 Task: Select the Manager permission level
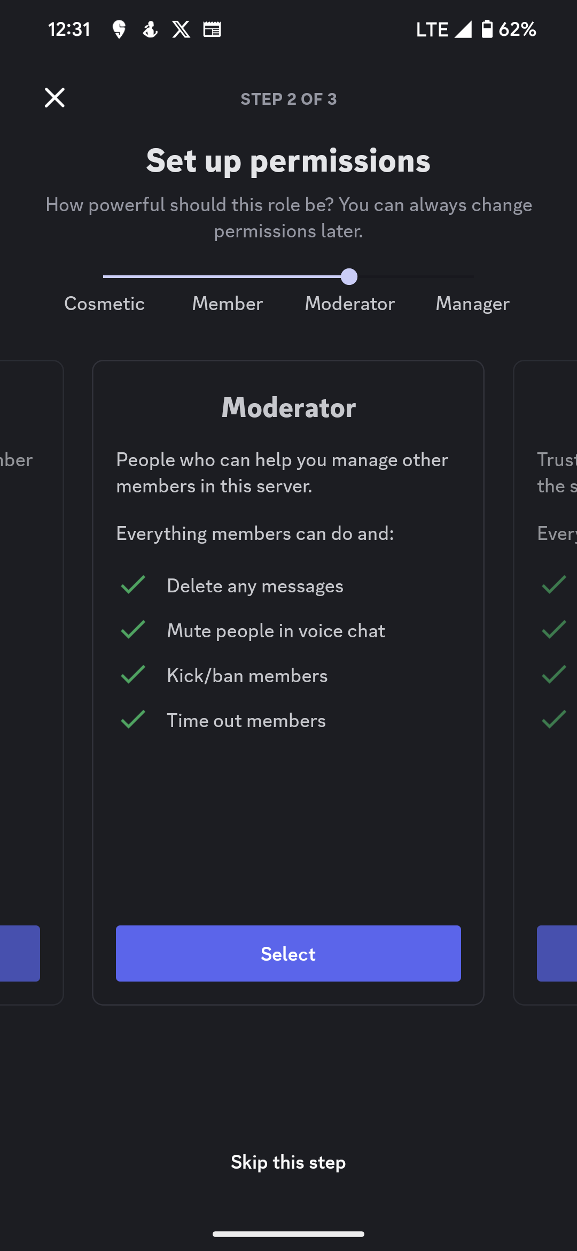click(472, 303)
